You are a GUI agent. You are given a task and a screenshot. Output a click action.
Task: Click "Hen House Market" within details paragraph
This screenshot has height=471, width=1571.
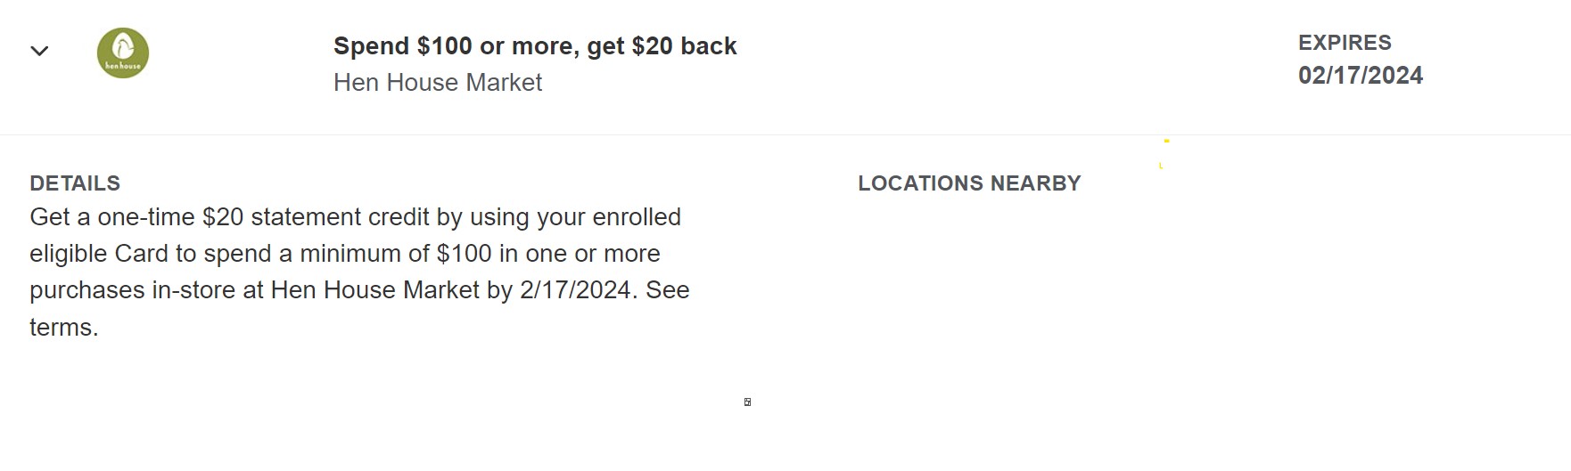pos(375,290)
